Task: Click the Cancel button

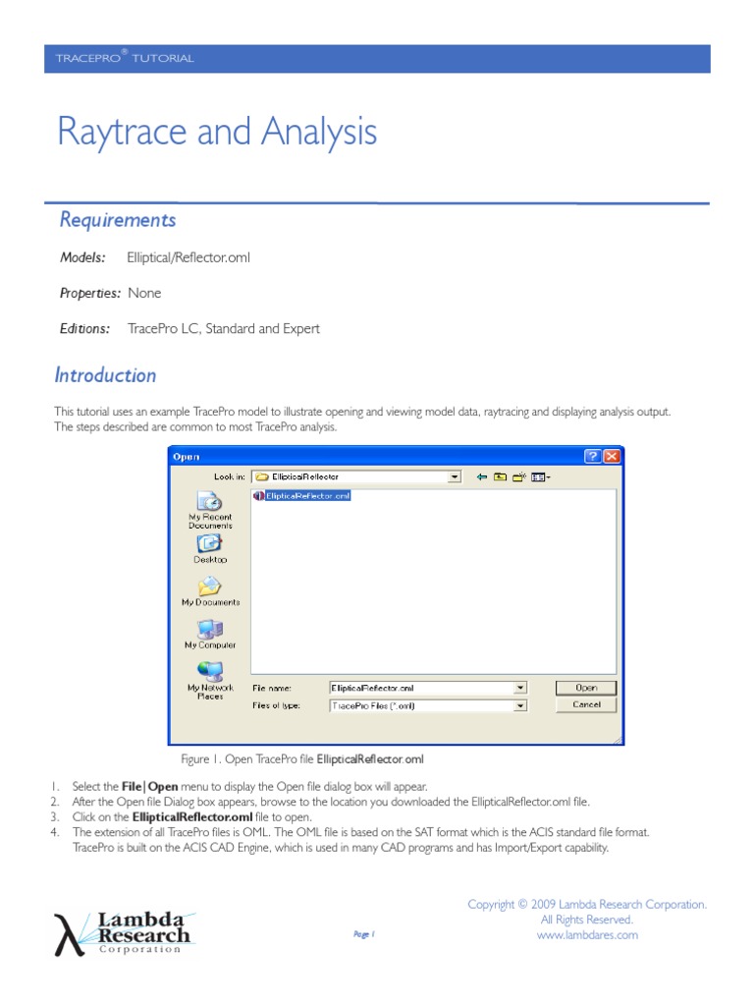Action: coord(586,704)
